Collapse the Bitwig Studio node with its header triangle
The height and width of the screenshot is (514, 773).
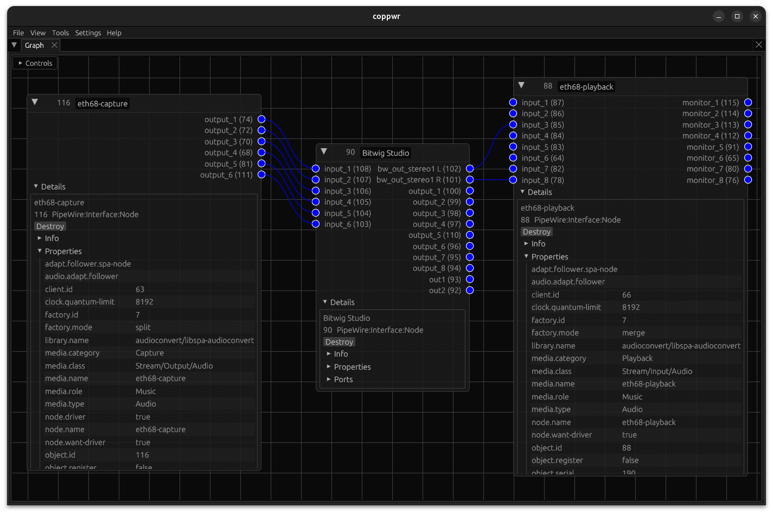324,151
